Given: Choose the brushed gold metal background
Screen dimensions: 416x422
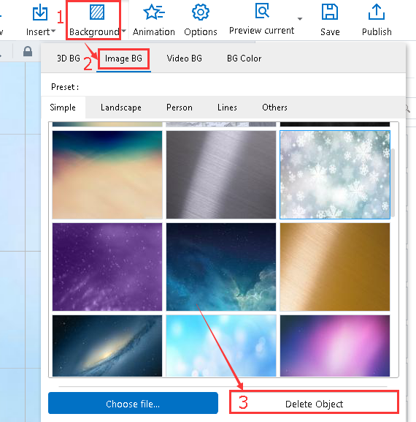Looking at the screenshot, I should pos(335,267).
